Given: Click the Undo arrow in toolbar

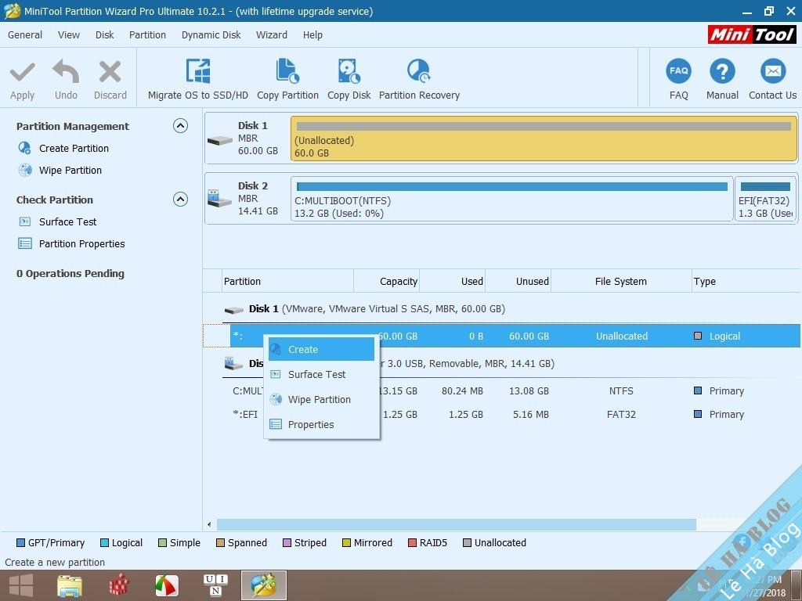Looking at the screenshot, I should 66,74.
